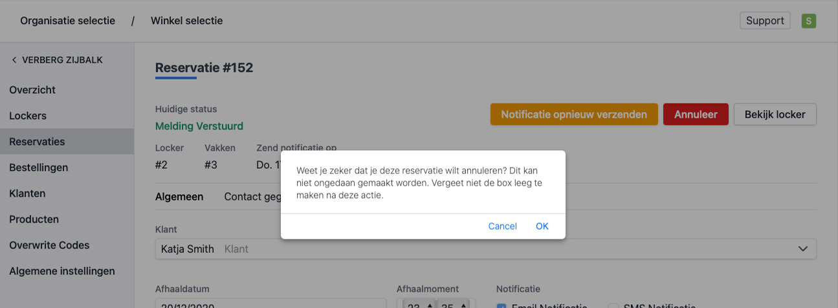Dismiss the dialog with Cancel
This screenshot has height=308, width=838.
[x=502, y=226]
